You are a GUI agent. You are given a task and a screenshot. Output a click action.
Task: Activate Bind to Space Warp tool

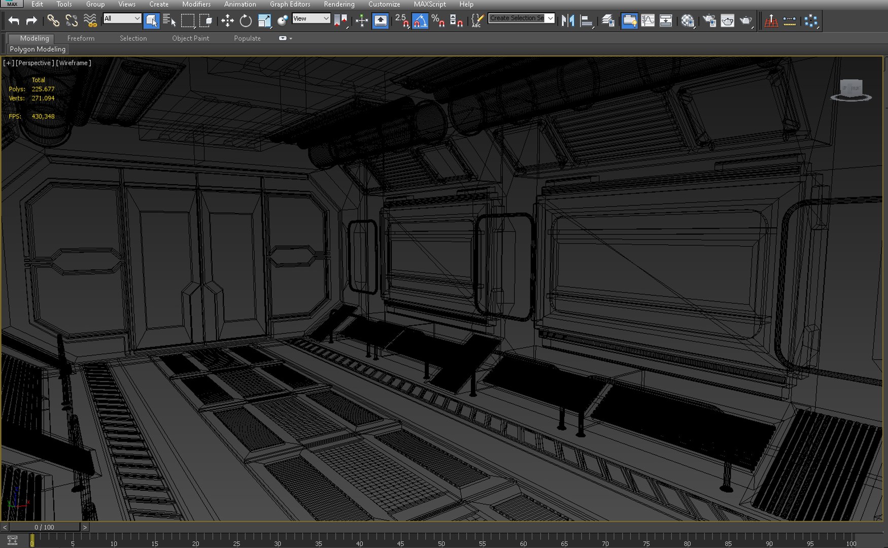click(x=90, y=21)
